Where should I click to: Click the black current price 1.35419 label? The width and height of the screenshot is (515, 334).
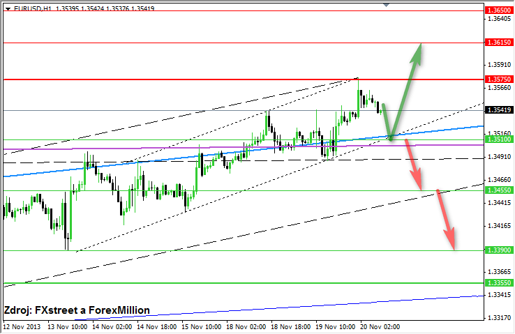tap(499, 110)
